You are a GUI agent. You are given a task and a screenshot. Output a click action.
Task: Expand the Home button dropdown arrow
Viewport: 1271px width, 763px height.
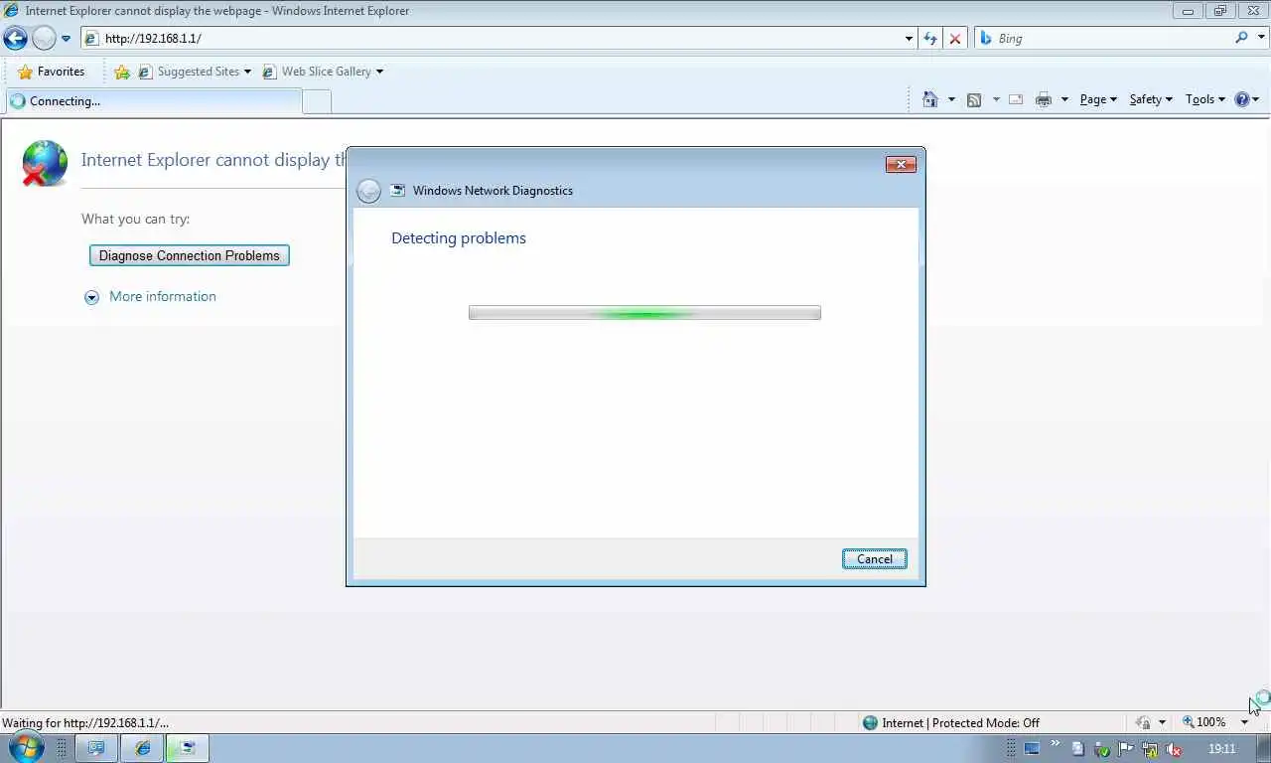[x=951, y=99]
